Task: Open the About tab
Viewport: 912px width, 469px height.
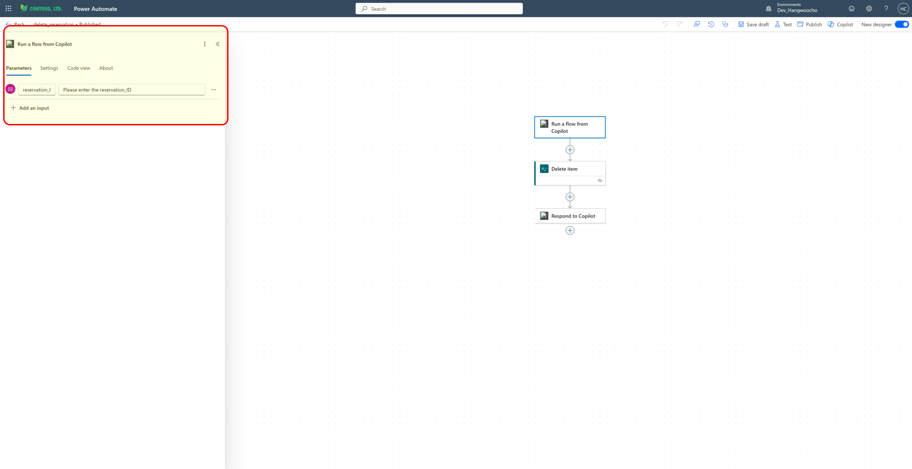Action: point(106,68)
